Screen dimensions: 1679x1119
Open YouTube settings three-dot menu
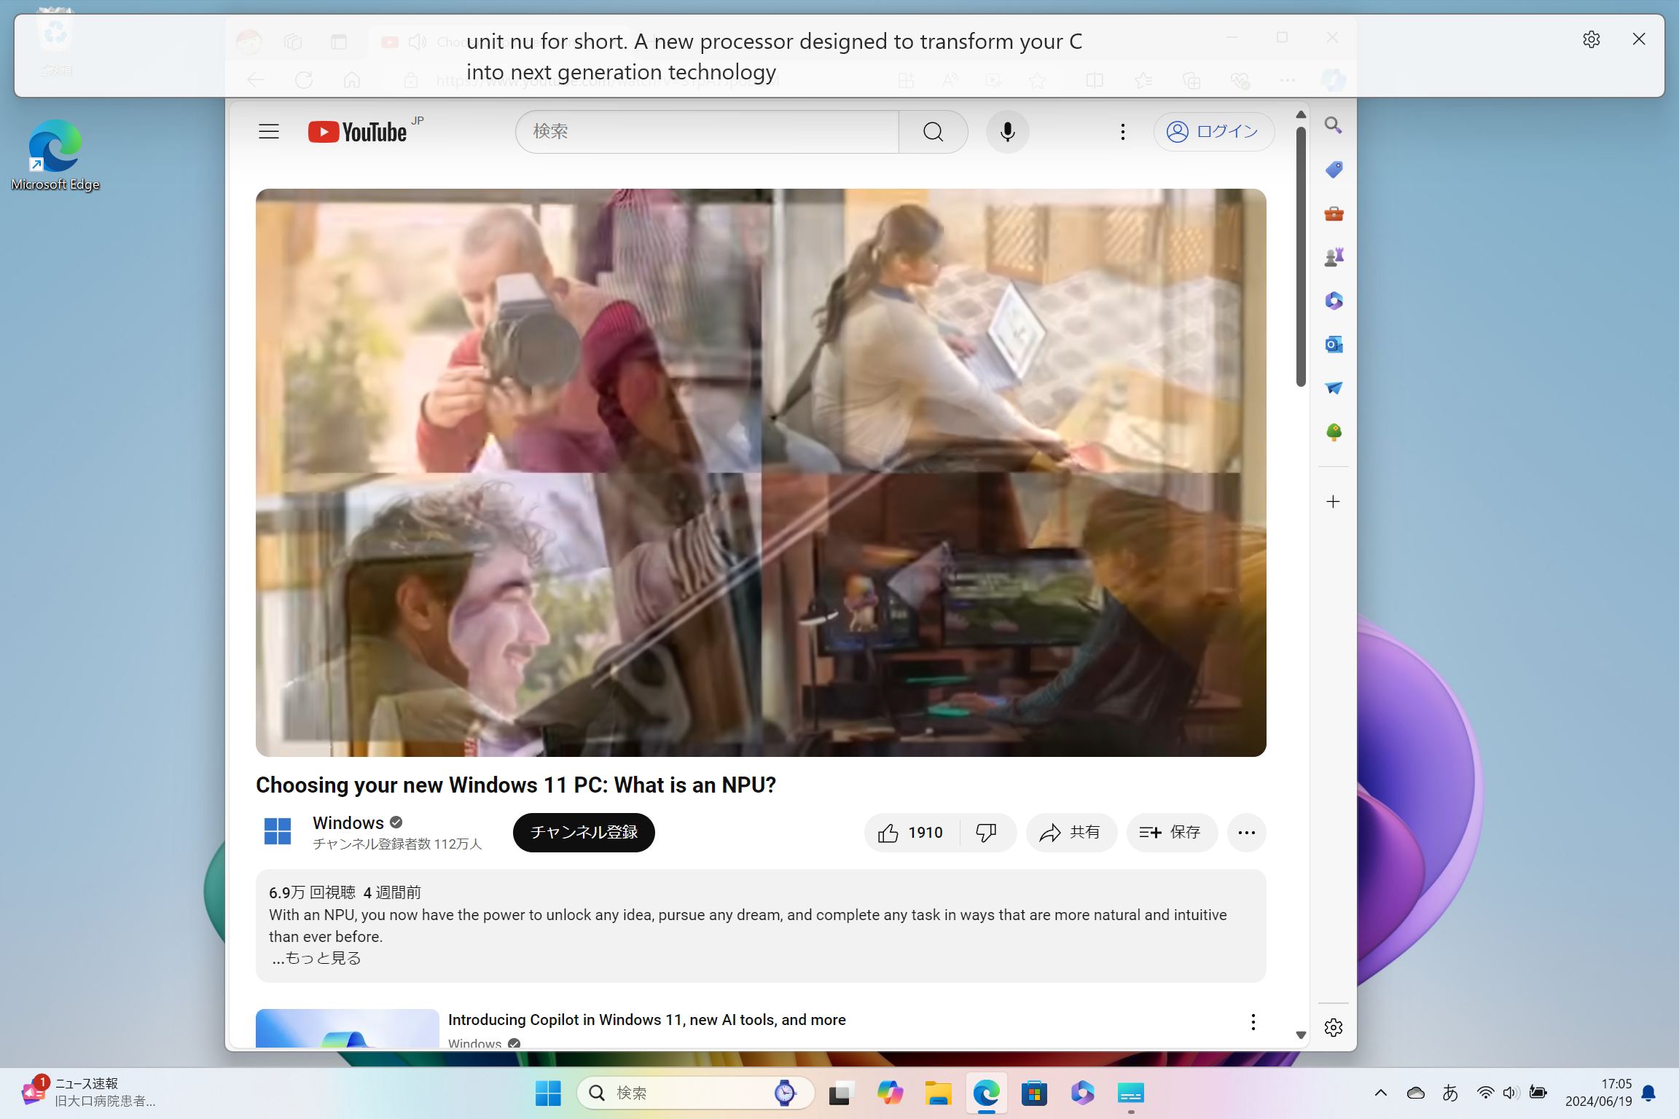(1122, 132)
